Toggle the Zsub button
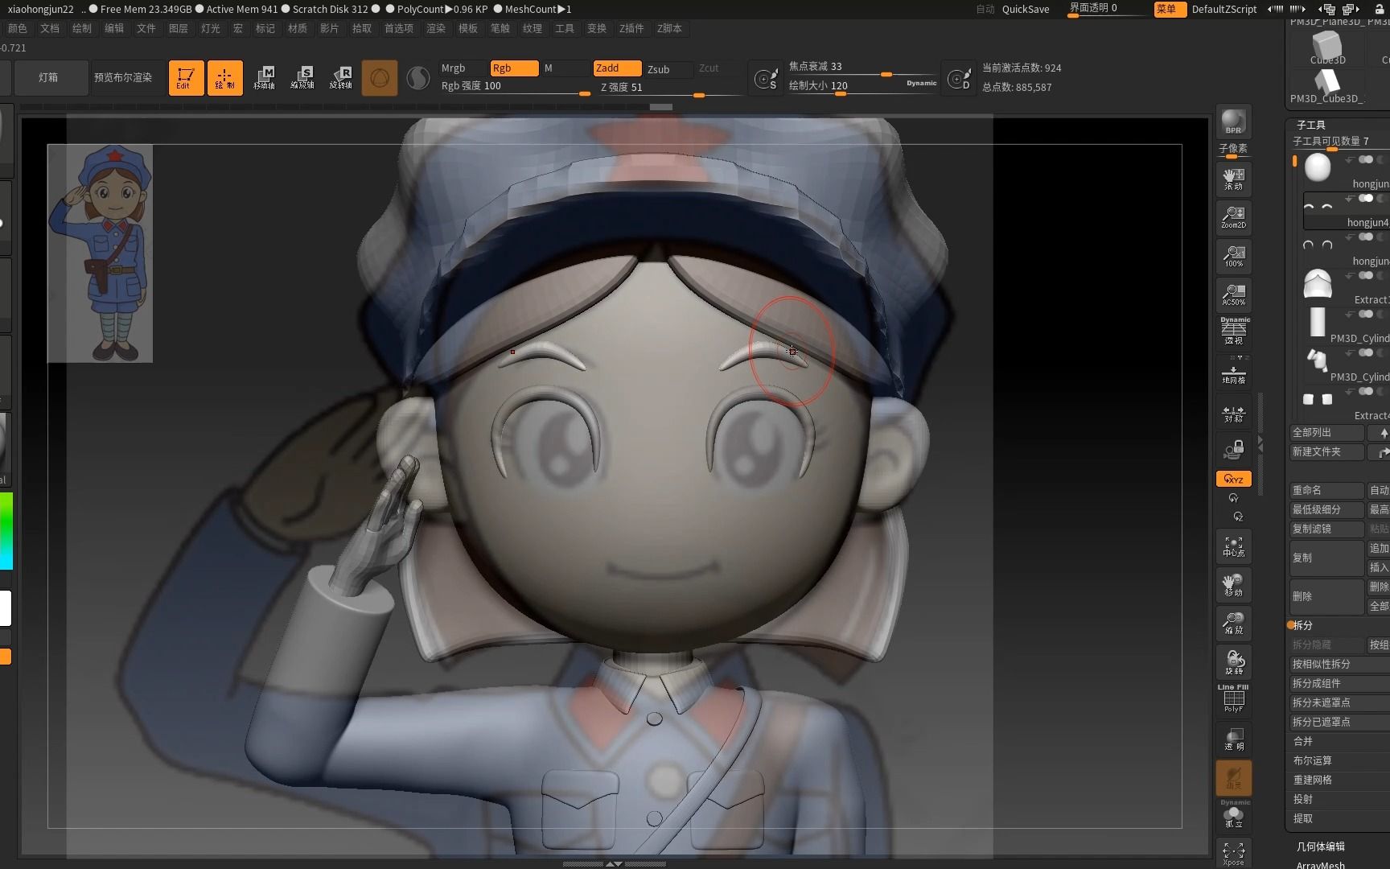 click(x=668, y=69)
